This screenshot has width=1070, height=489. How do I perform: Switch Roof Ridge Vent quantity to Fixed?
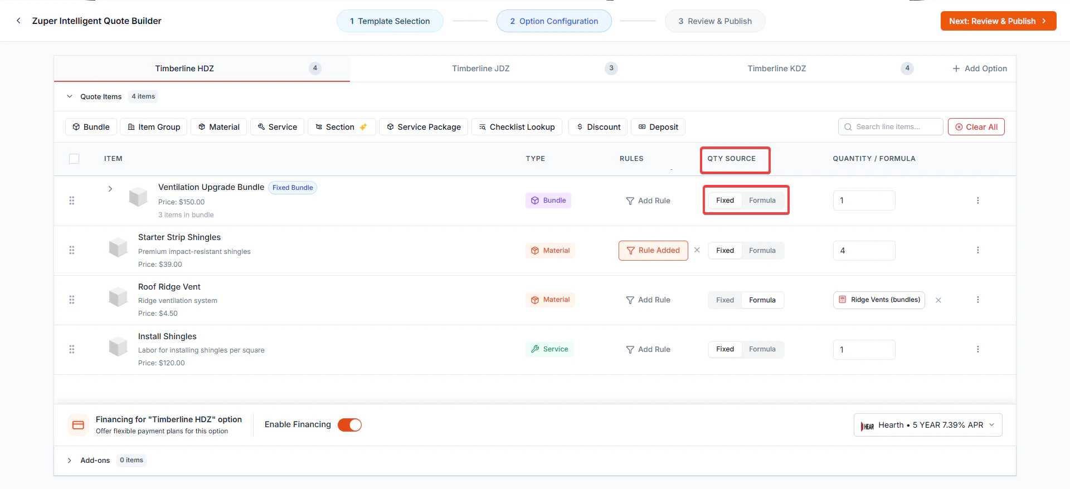tap(725, 300)
